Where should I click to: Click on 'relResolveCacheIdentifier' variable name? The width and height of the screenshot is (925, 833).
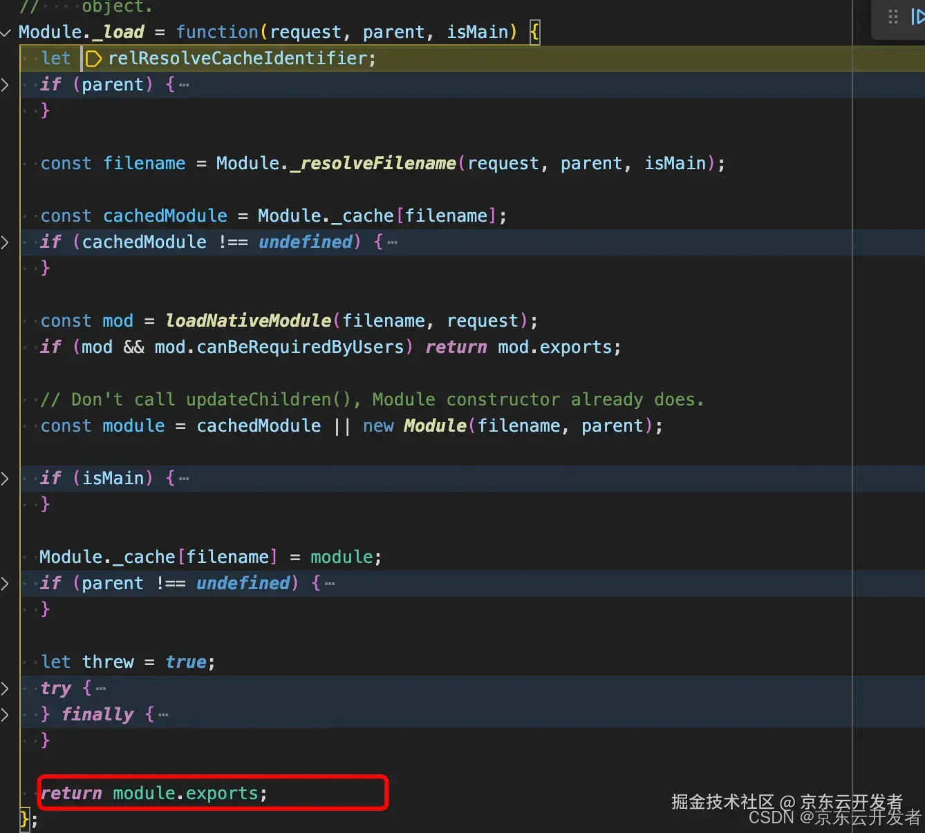tap(238, 59)
